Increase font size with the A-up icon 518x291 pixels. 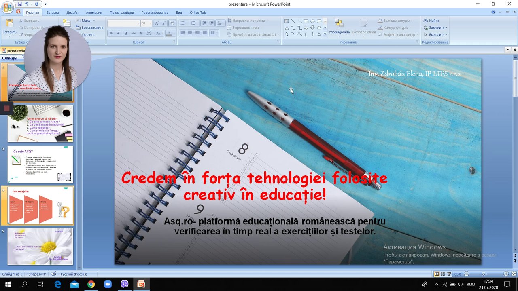(x=157, y=23)
